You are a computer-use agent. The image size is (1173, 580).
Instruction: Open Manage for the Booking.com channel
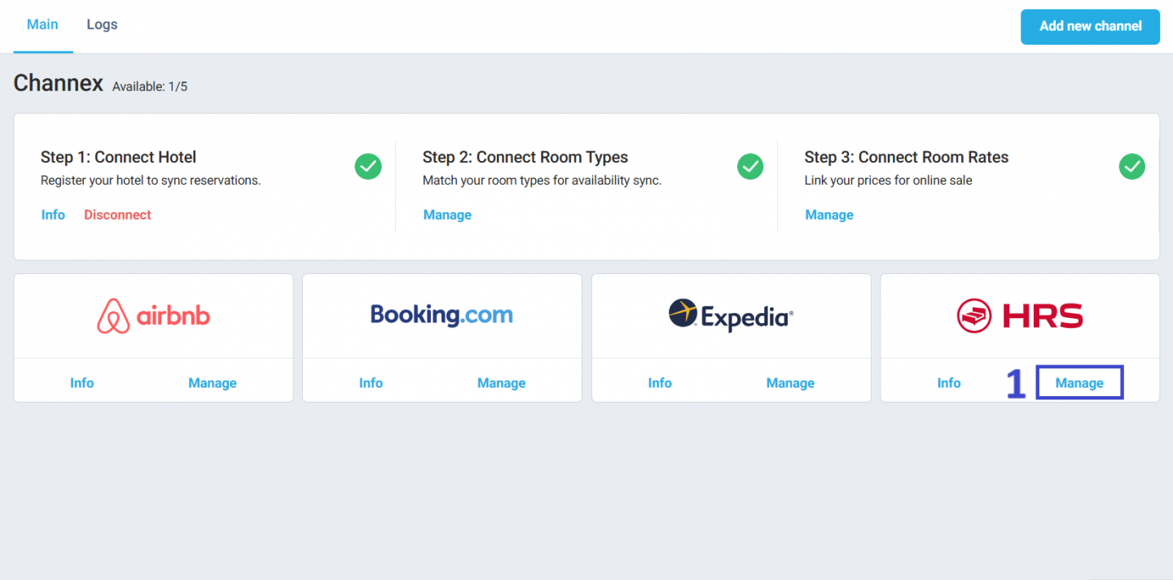click(502, 383)
